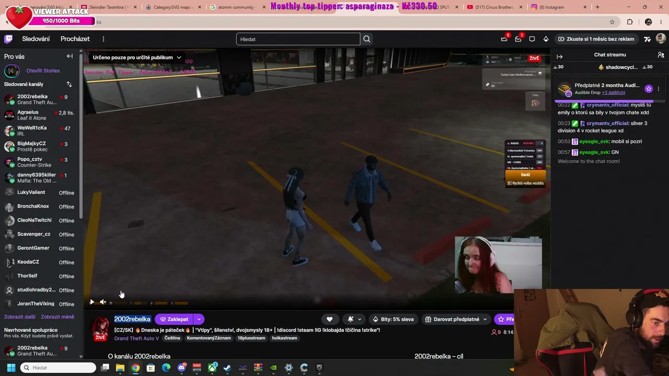Open the chat community users icon
The height and width of the screenshot is (376, 669).
[661, 55]
